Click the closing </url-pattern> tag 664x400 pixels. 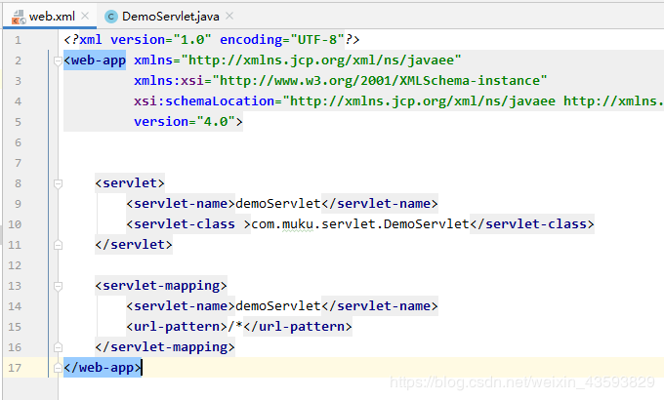tap(298, 327)
